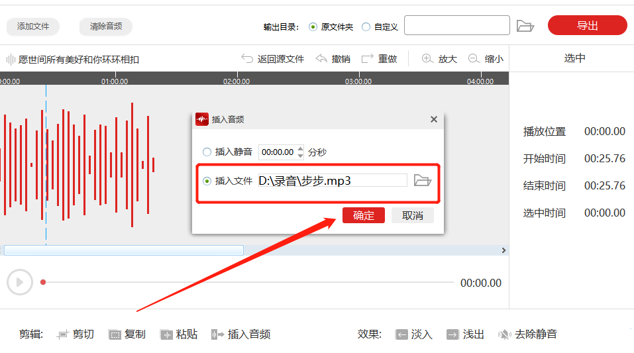The image size is (634, 353).
Task: Click 返回源文件 revert icon
Action: 247,59
